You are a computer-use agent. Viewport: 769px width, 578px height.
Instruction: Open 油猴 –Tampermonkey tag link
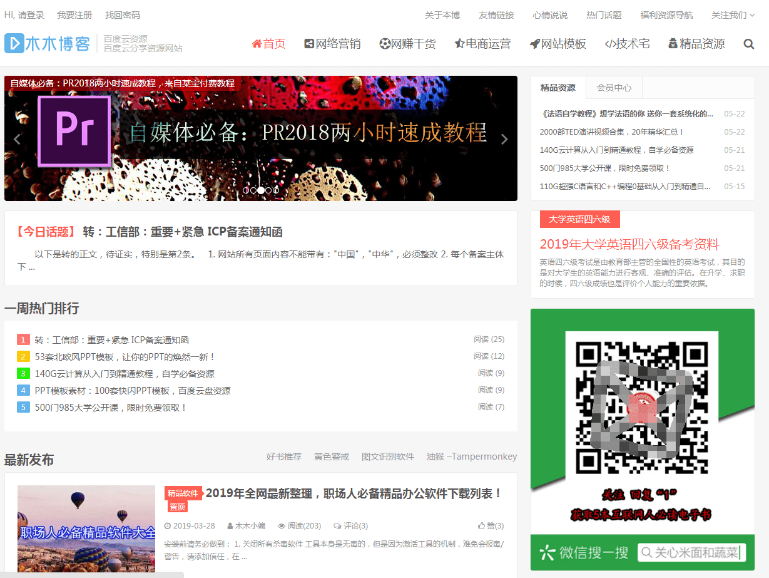coord(472,457)
